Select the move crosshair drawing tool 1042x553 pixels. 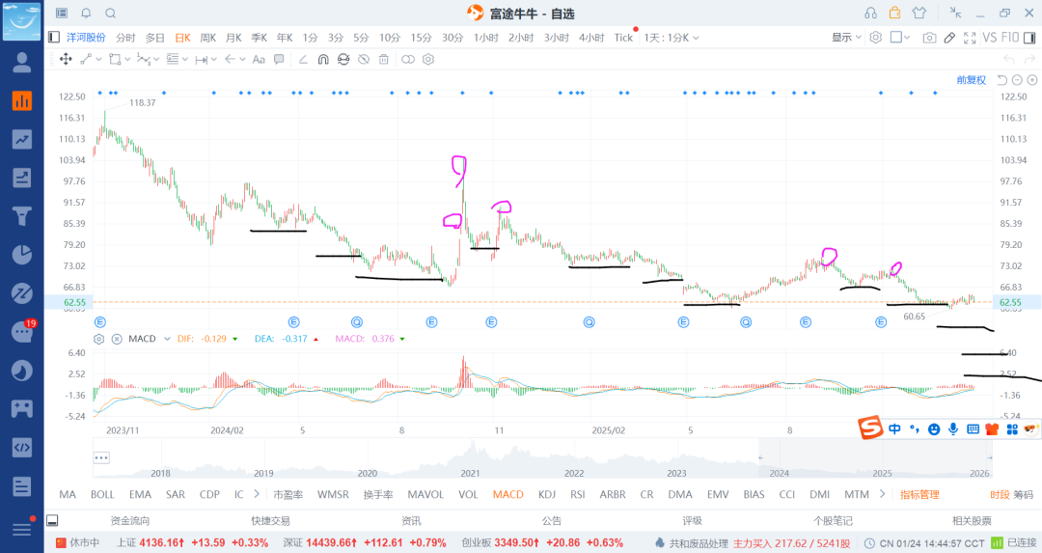[66, 59]
